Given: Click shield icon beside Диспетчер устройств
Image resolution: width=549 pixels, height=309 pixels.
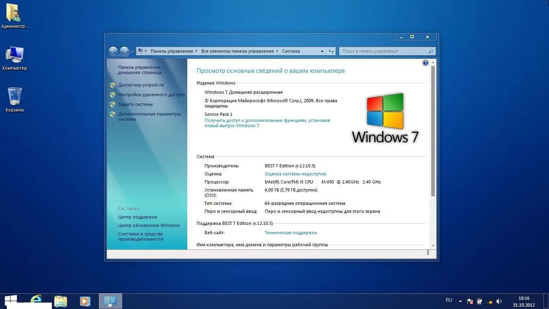Looking at the screenshot, I should pos(113,85).
